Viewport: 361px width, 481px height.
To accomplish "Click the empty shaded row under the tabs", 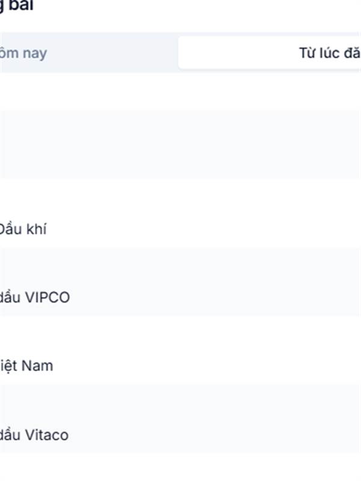I will 180,144.
